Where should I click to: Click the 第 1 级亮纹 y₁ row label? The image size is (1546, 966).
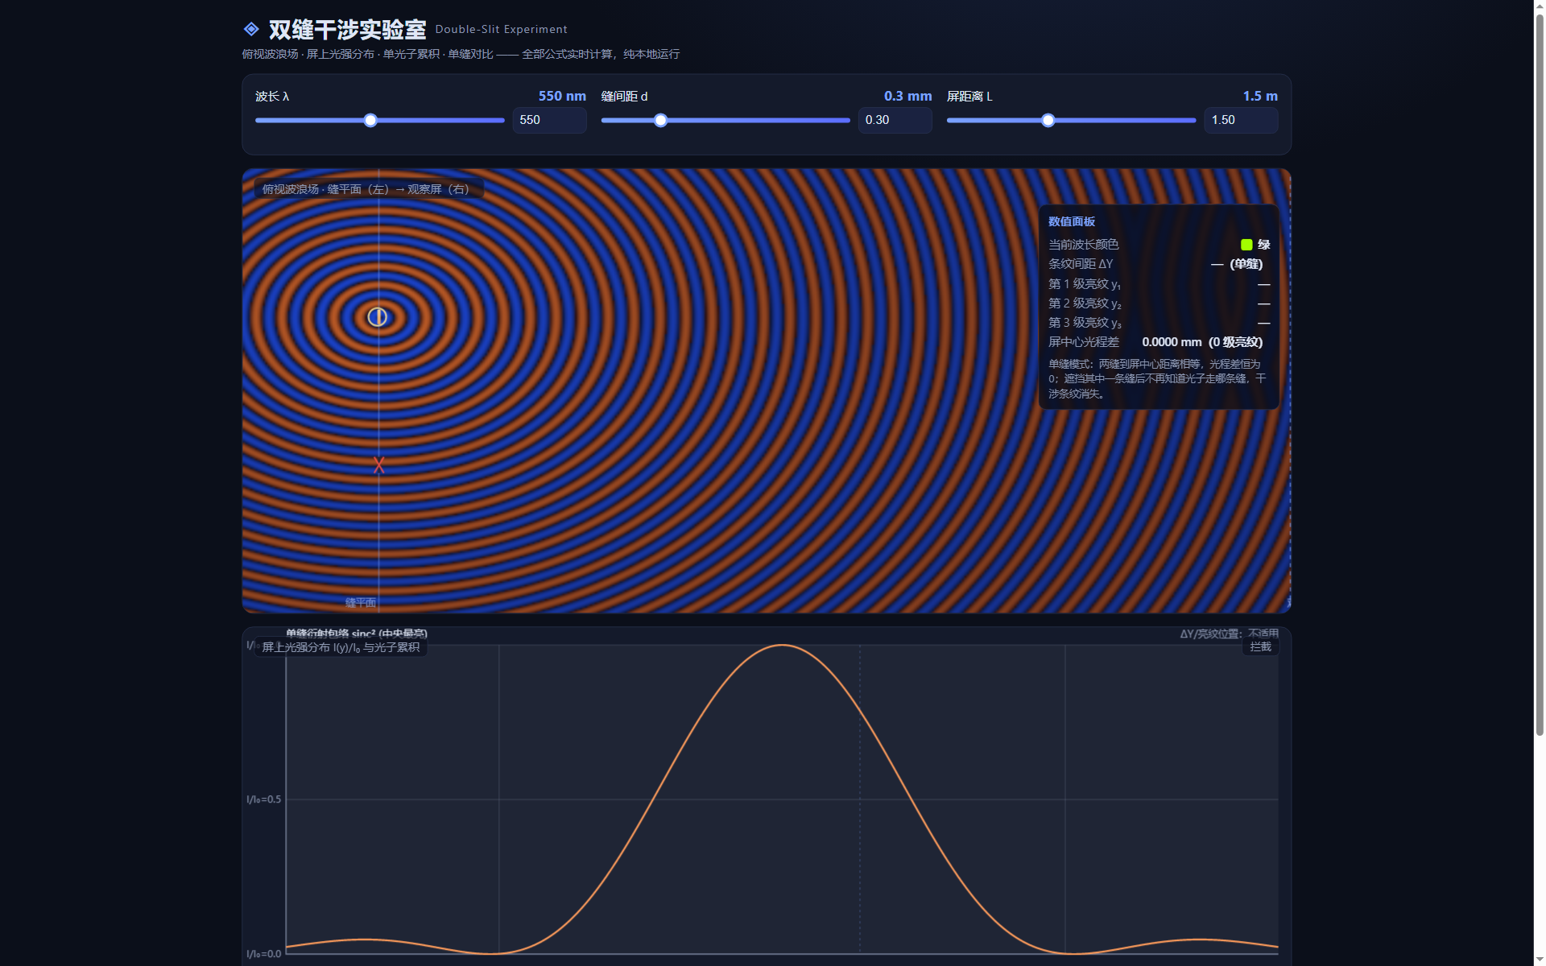pos(1085,284)
